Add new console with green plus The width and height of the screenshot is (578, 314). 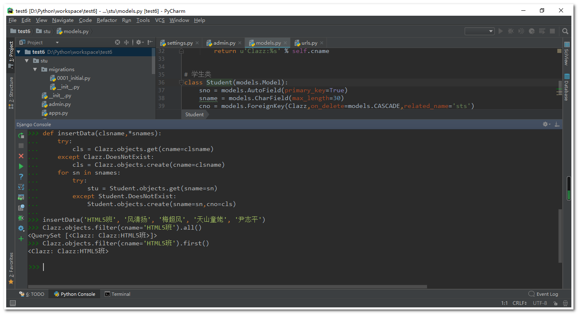click(x=21, y=239)
